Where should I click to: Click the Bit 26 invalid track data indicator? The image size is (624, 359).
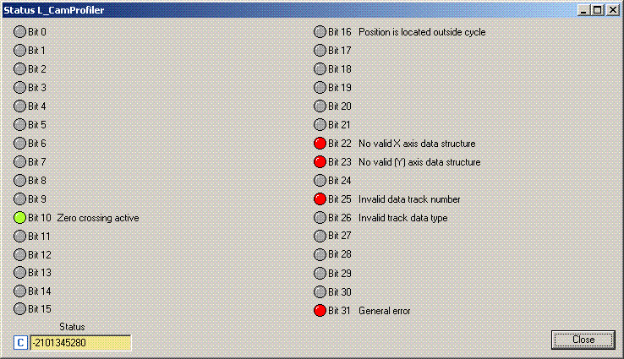click(320, 218)
